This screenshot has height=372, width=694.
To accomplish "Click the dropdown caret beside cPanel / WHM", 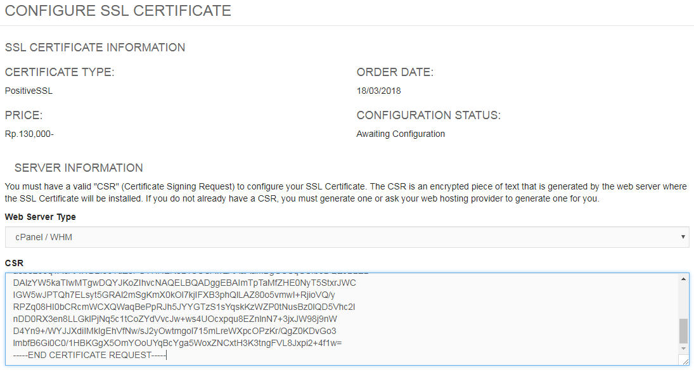I will 683,236.
